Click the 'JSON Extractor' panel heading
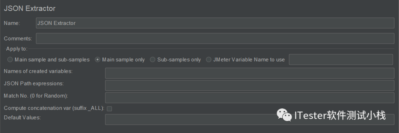Viewport: 399px width, 133px height. click(30, 8)
